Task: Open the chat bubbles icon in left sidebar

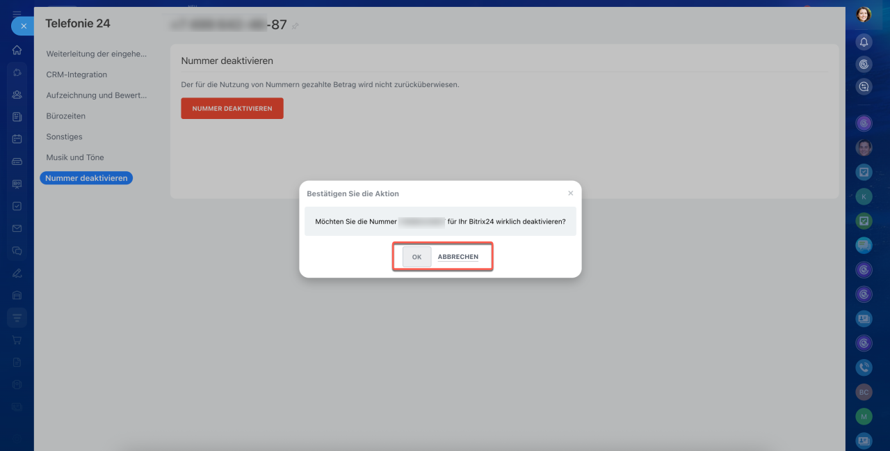Action: (17, 251)
